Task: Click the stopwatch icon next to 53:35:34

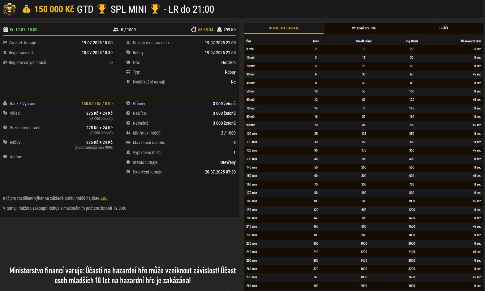Action: point(194,30)
